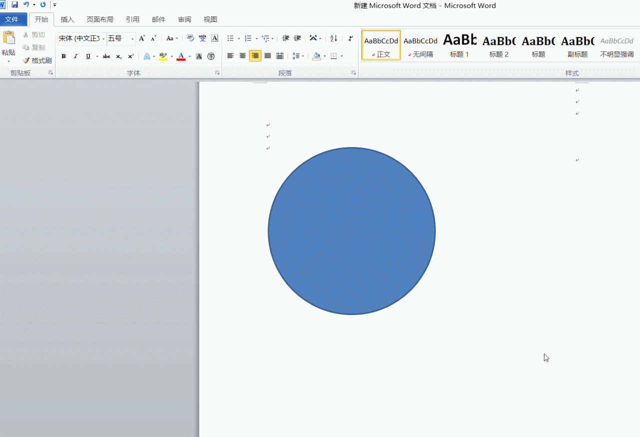Click the character border icon

point(214,38)
